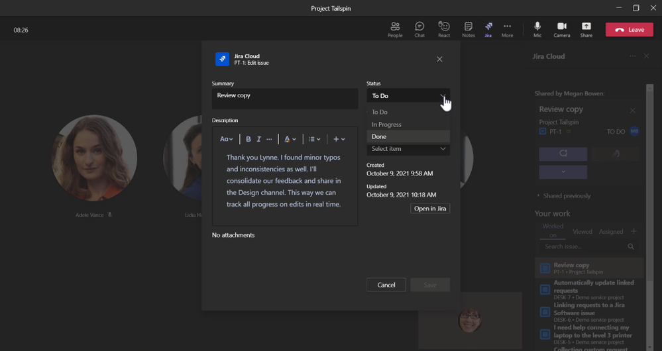Viewport: 662px width, 351px height.
Task: Click the self-view video thumbnail
Action: [x=470, y=320]
